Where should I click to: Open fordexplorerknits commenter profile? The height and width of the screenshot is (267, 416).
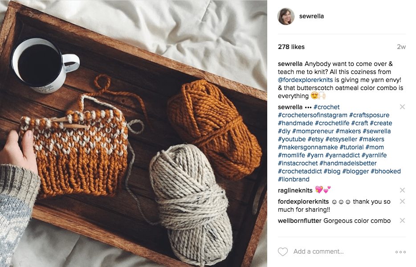tap(303, 201)
